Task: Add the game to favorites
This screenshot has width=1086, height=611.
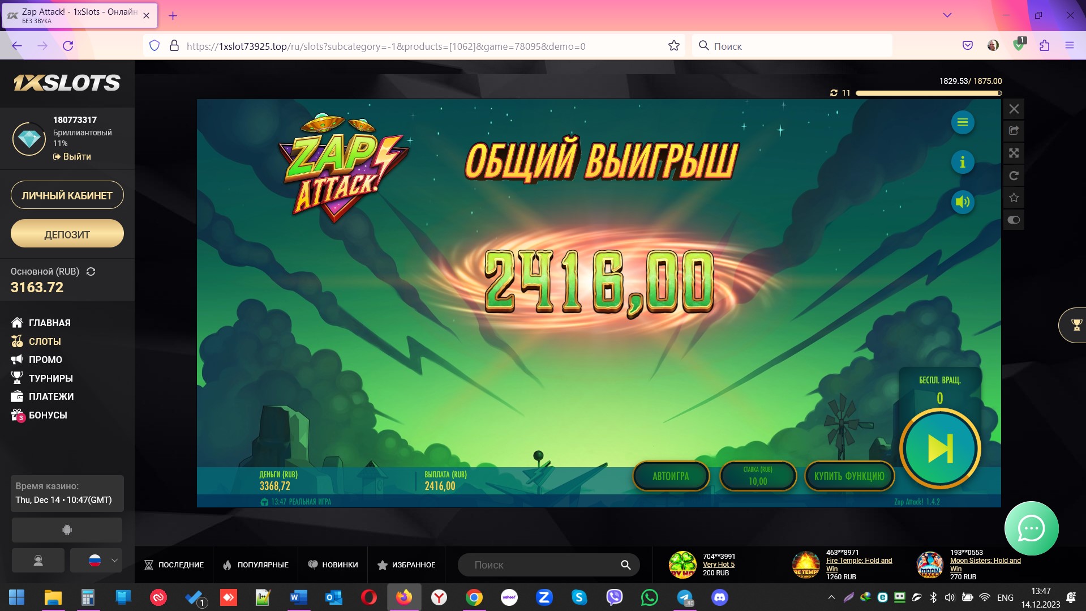Action: (1014, 198)
